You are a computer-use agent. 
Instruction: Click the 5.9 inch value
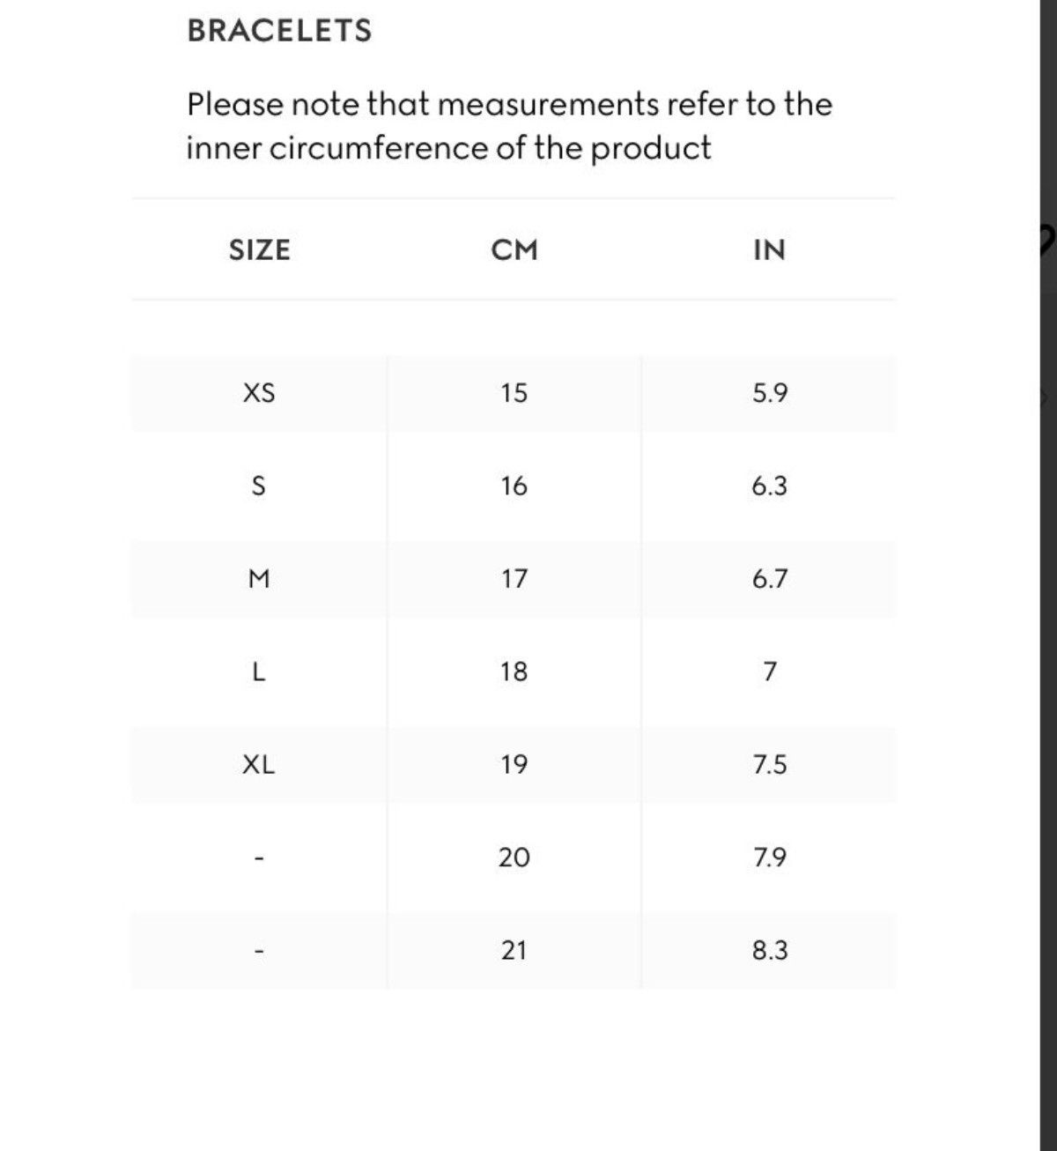point(770,393)
